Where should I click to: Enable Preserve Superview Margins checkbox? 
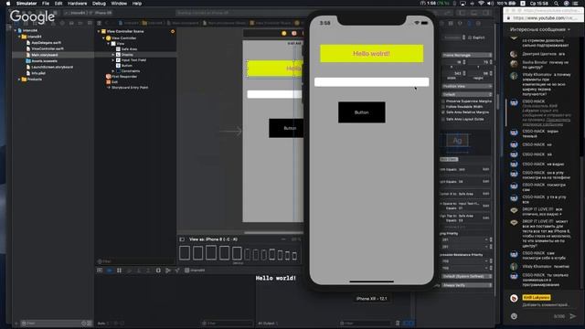pos(443,101)
